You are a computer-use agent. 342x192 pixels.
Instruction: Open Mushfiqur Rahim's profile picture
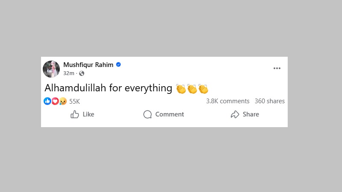click(x=51, y=69)
